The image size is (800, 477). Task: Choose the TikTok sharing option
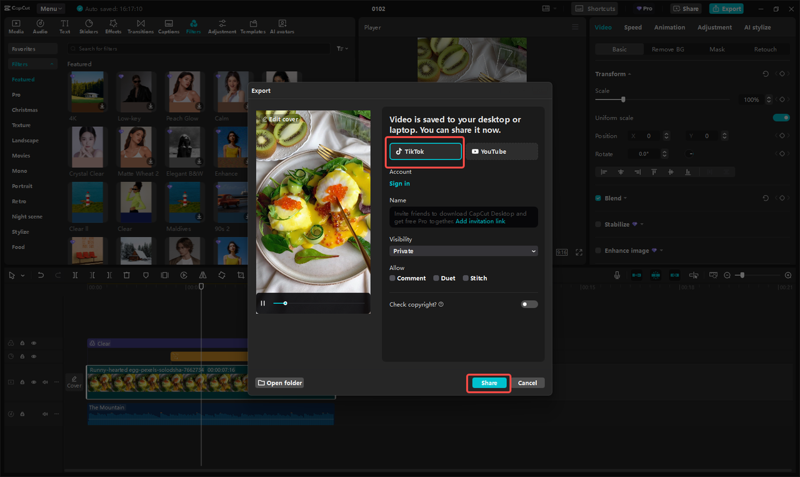click(425, 151)
